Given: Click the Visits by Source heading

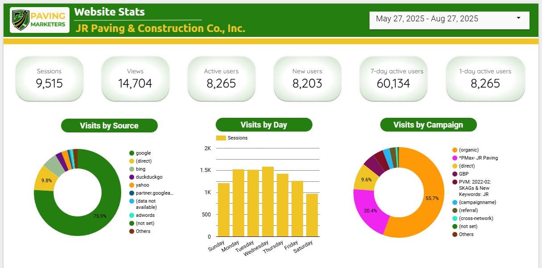Looking at the screenshot, I should click(x=109, y=125).
